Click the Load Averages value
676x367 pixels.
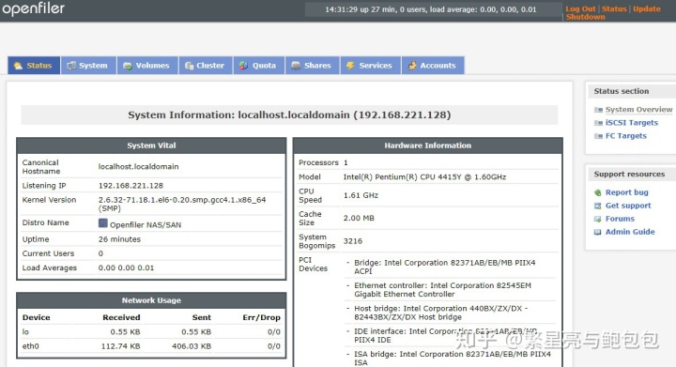(x=126, y=268)
